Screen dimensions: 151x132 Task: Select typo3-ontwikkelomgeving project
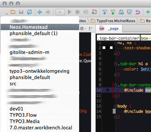coord(40,71)
